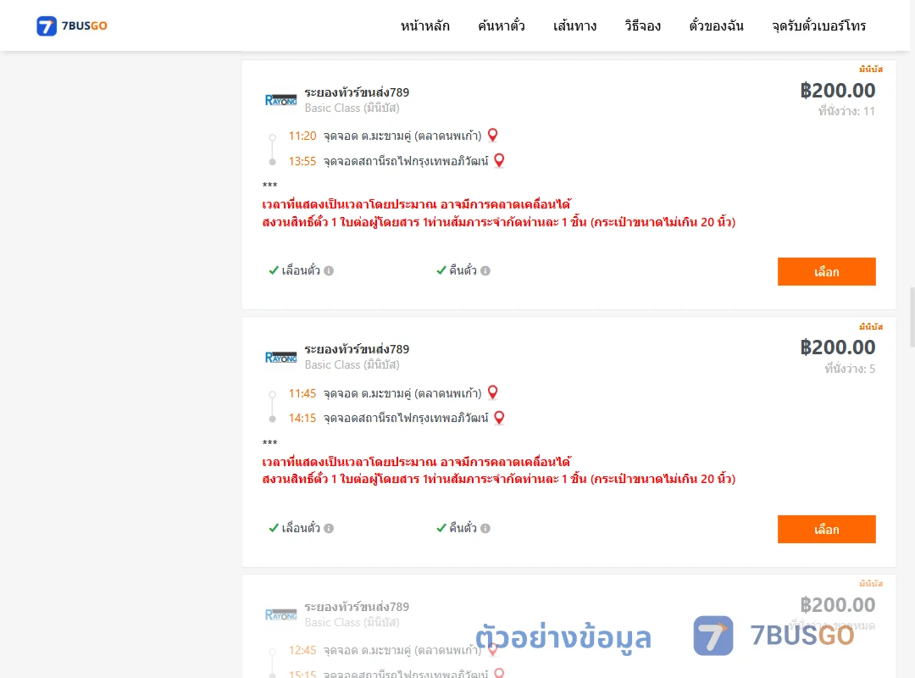Viewport: 915px width, 678px height.
Task: Open the จุดรับตั๋วเบอร์โทร menu item
Action: pos(818,25)
